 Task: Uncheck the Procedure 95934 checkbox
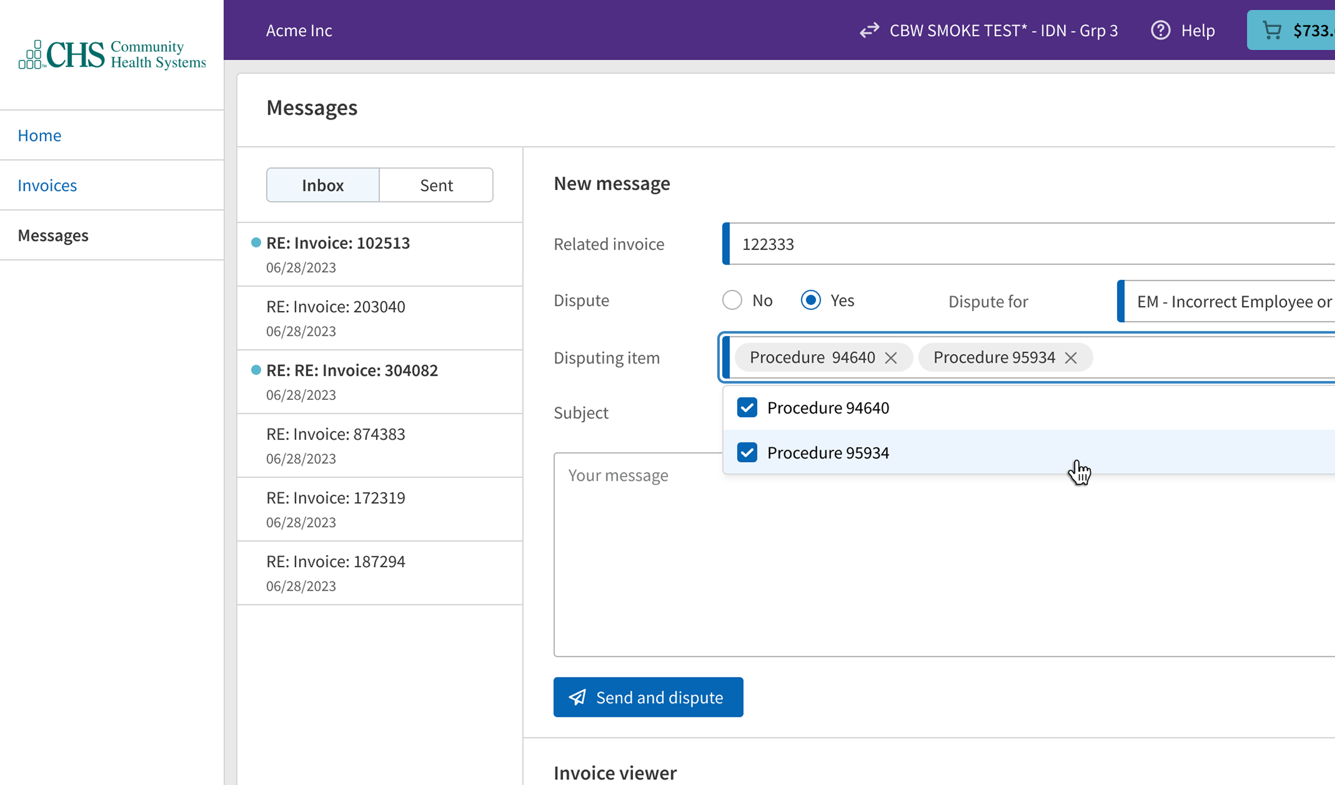[747, 453]
